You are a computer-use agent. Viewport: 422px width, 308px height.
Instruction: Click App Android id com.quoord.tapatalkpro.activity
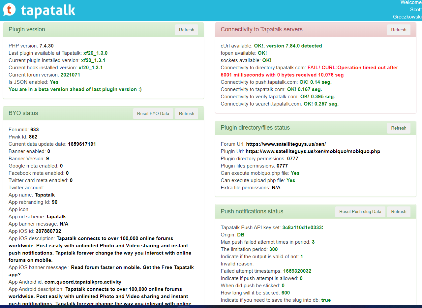point(83,282)
